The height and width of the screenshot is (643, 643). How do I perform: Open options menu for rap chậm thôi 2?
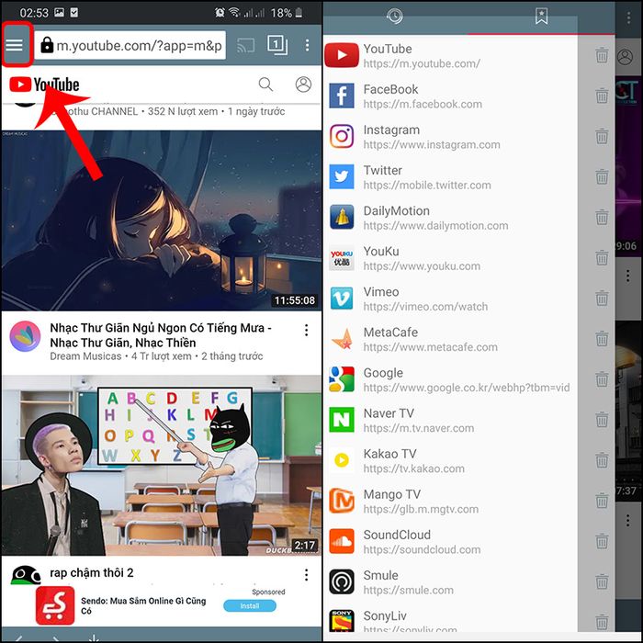click(x=306, y=575)
